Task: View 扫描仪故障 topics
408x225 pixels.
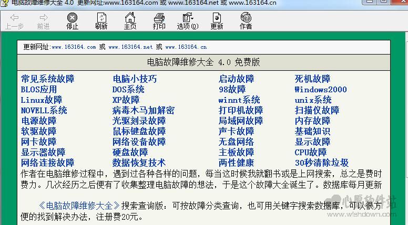Action: pos(317,110)
